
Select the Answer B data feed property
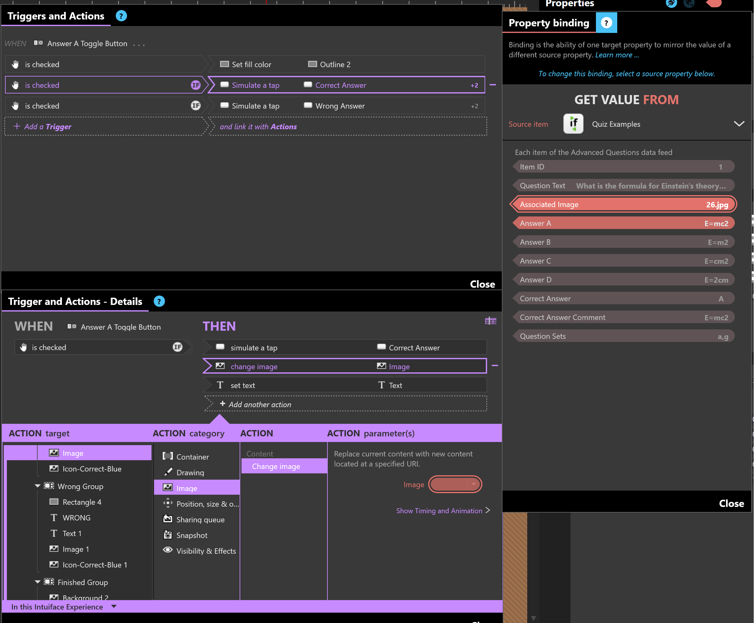coord(624,242)
